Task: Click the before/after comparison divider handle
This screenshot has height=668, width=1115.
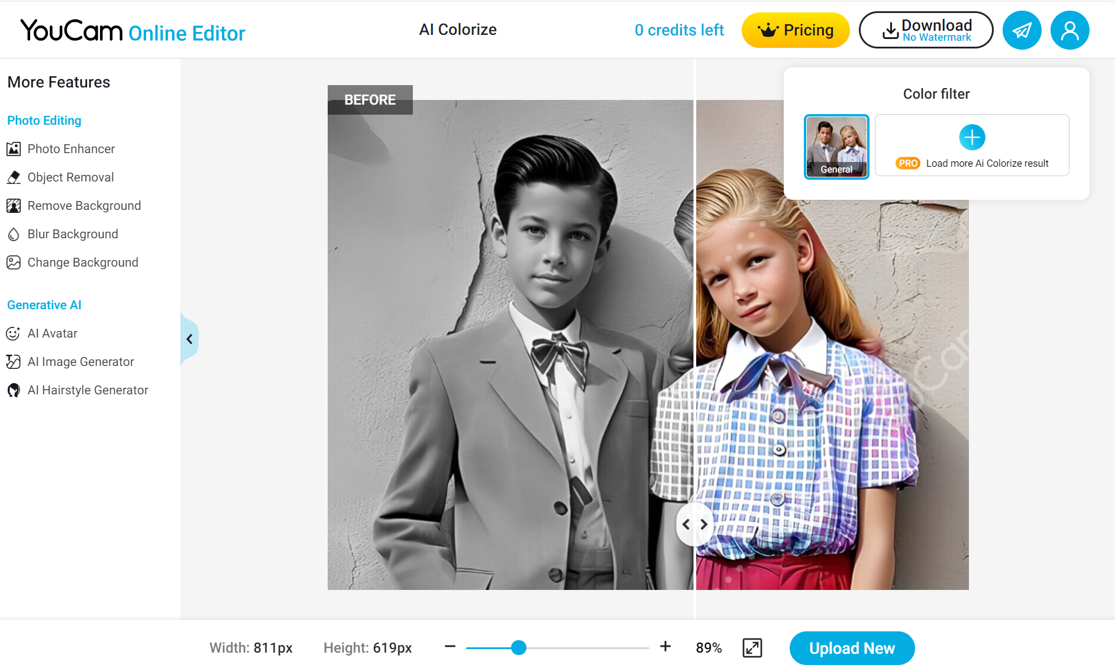Action: point(695,524)
